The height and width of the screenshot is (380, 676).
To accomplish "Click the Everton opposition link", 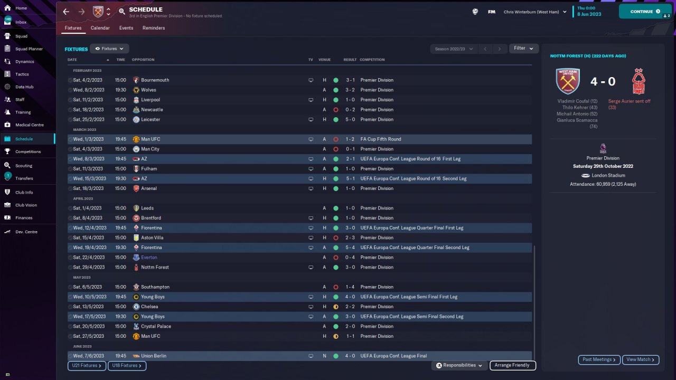I will [149, 258].
